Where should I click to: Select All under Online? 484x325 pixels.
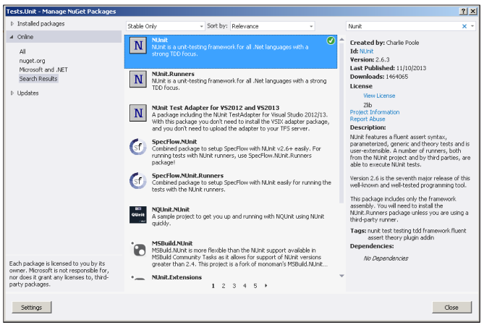(22, 51)
